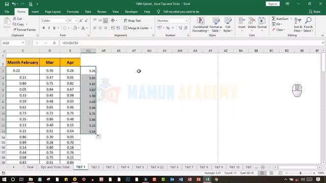Screen dimensions: 326x183
Task: Decrease font size with shrink font icon
Action: 86,20
